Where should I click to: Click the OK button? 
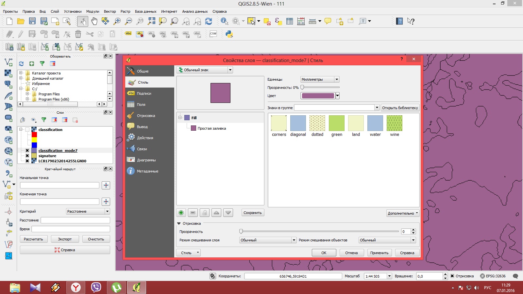[324, 253]
